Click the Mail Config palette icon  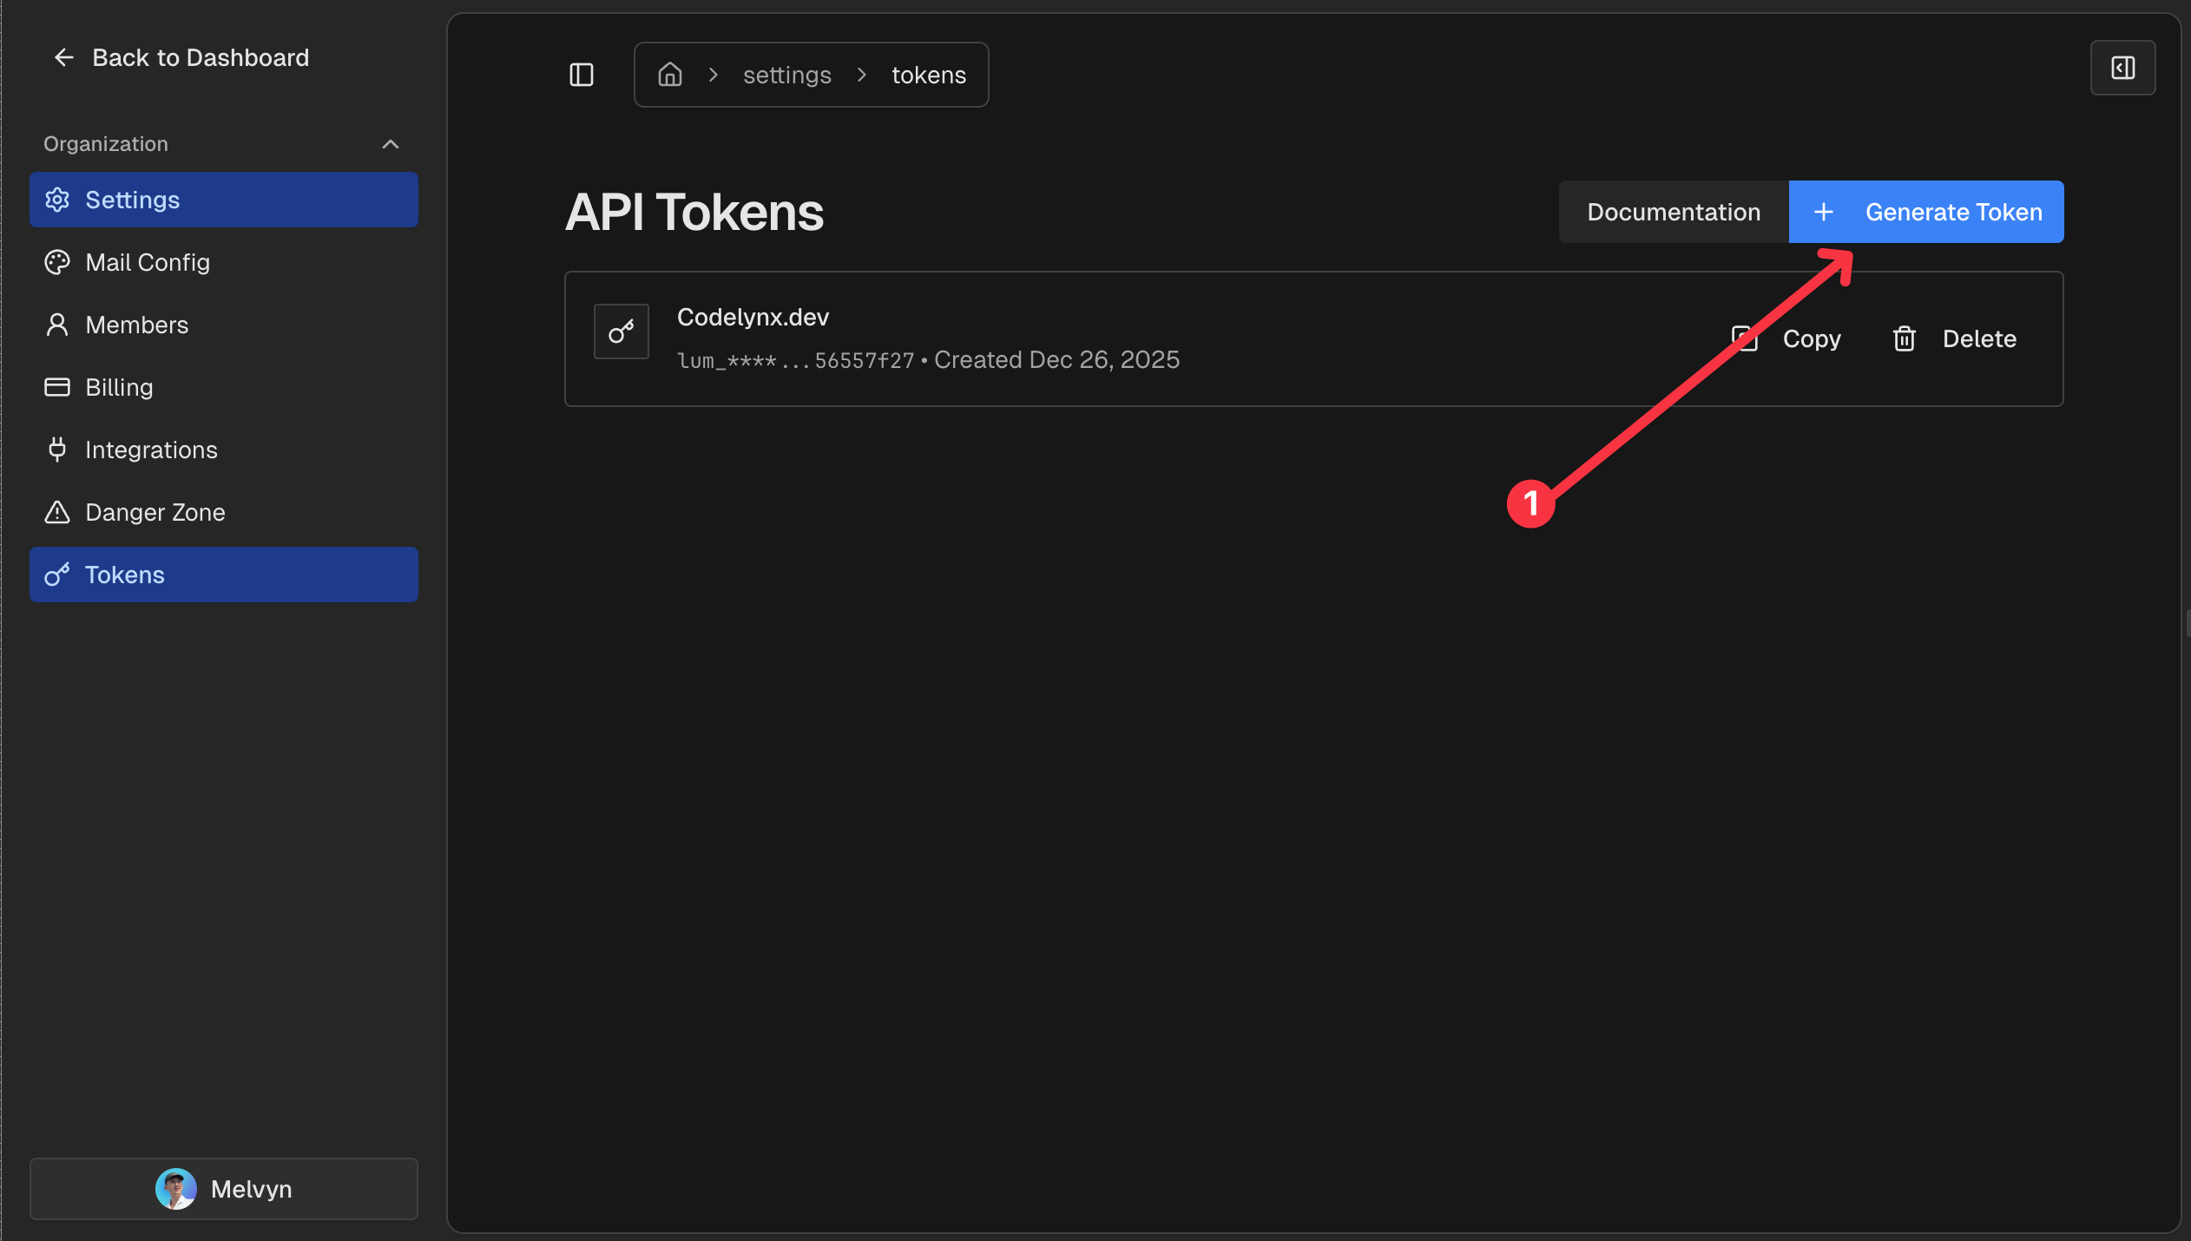click(57, 263)
